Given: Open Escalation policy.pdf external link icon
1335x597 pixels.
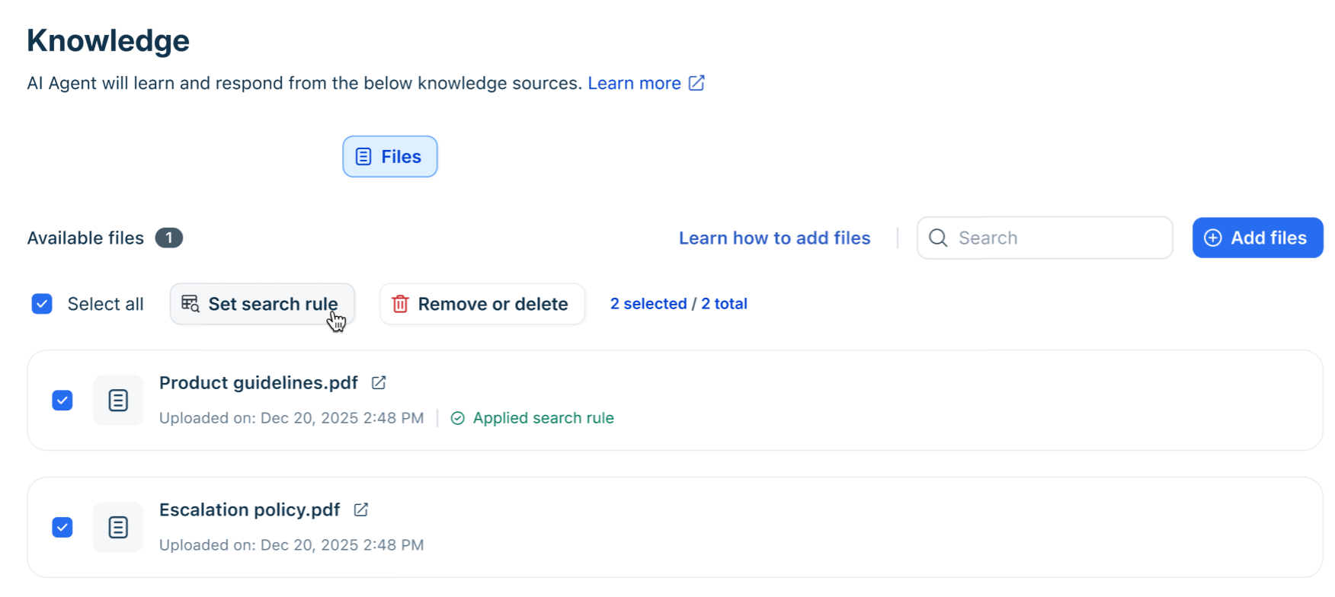Looking at the screenshot, I should (x=361, y=510).
